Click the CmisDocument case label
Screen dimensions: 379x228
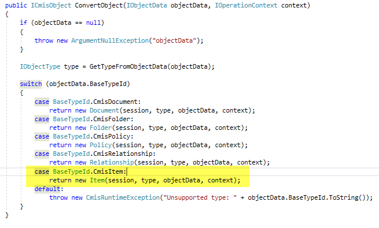(115, 102)
